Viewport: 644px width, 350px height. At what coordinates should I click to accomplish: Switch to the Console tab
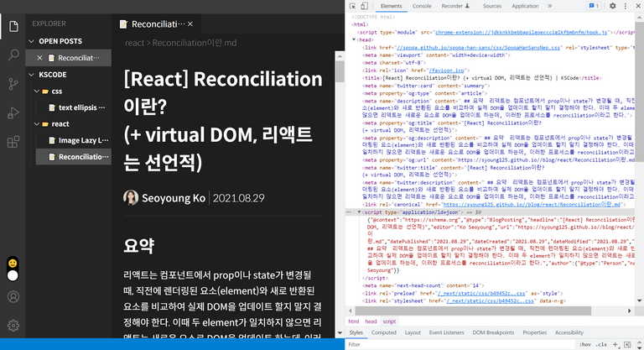pyautogui.click(x=422, y=6)
